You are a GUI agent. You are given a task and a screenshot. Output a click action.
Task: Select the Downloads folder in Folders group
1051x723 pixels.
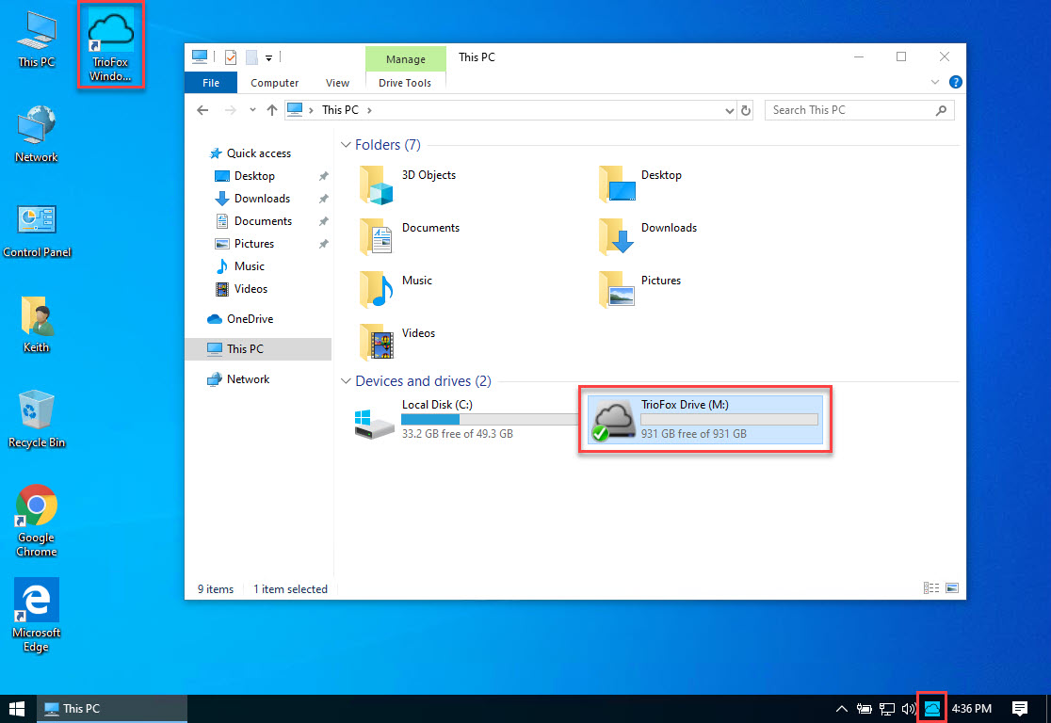648,236
